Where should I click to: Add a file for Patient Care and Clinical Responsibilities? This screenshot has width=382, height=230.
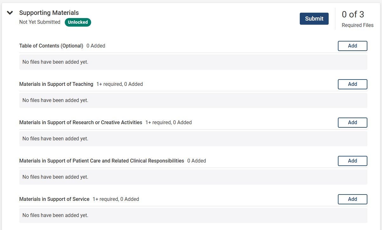click(352, 161)
